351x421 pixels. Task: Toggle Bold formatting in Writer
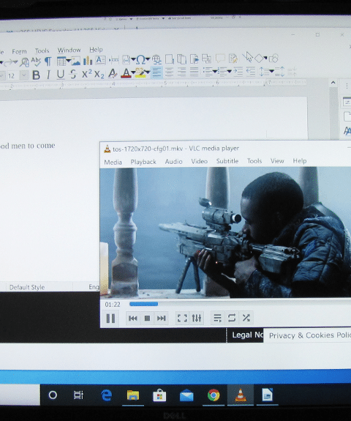(37, 75)
